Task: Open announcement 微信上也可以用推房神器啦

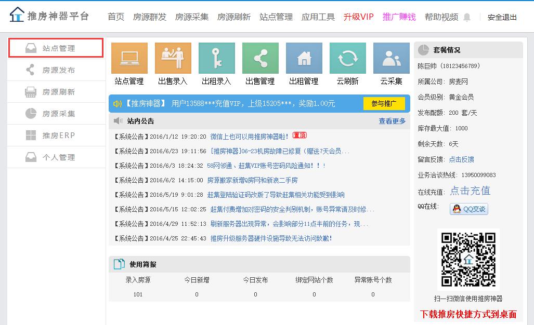Action: point(249,137)
